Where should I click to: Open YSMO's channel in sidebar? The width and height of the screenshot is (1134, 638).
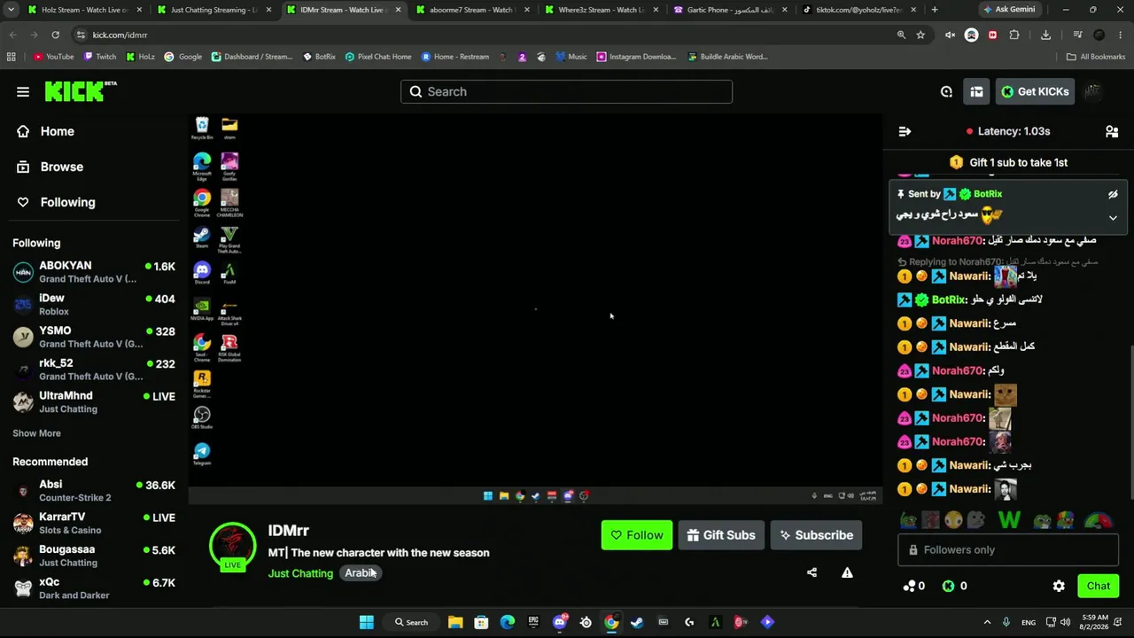click(94, 337)
